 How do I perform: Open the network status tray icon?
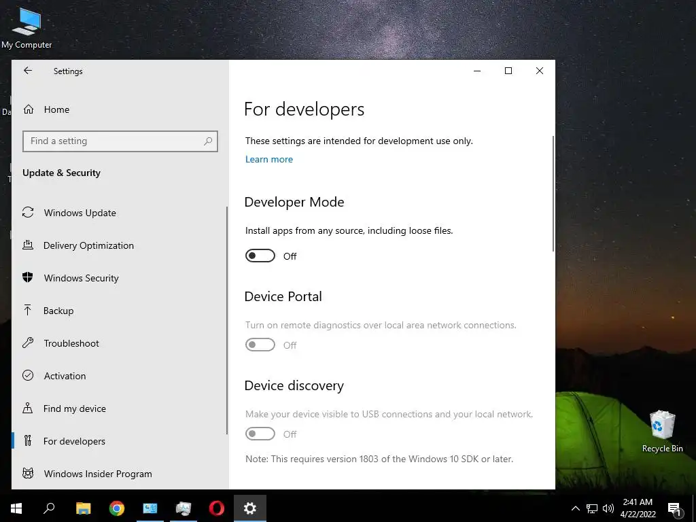click(592, 508)
